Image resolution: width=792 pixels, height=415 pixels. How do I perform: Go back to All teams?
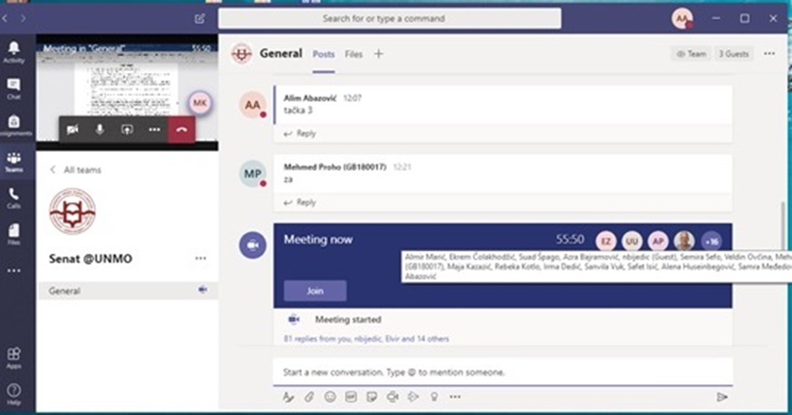click(x=76, y=170)
